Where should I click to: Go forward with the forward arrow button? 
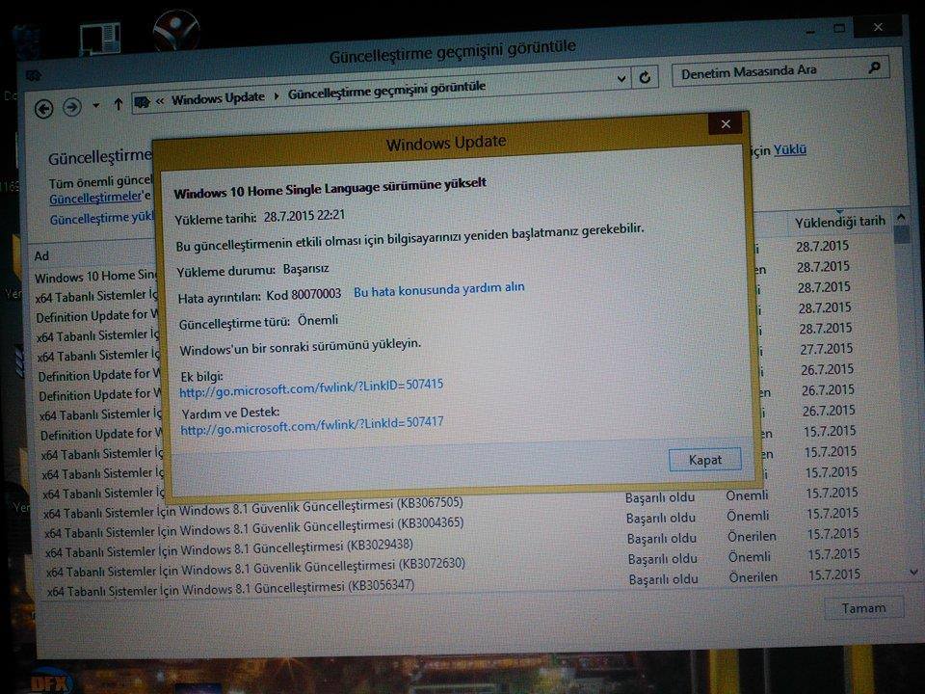click(x=72, y=107)
